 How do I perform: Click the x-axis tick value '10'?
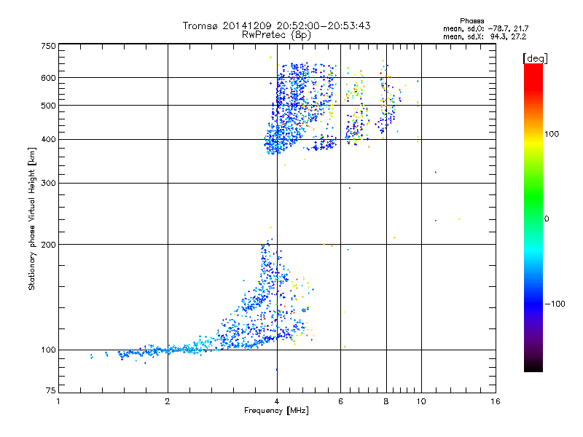tap(421, 401)
